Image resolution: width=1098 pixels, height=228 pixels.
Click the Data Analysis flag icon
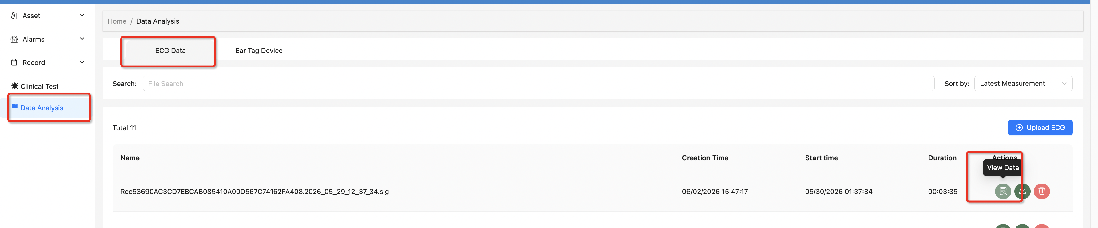(14, 107)
